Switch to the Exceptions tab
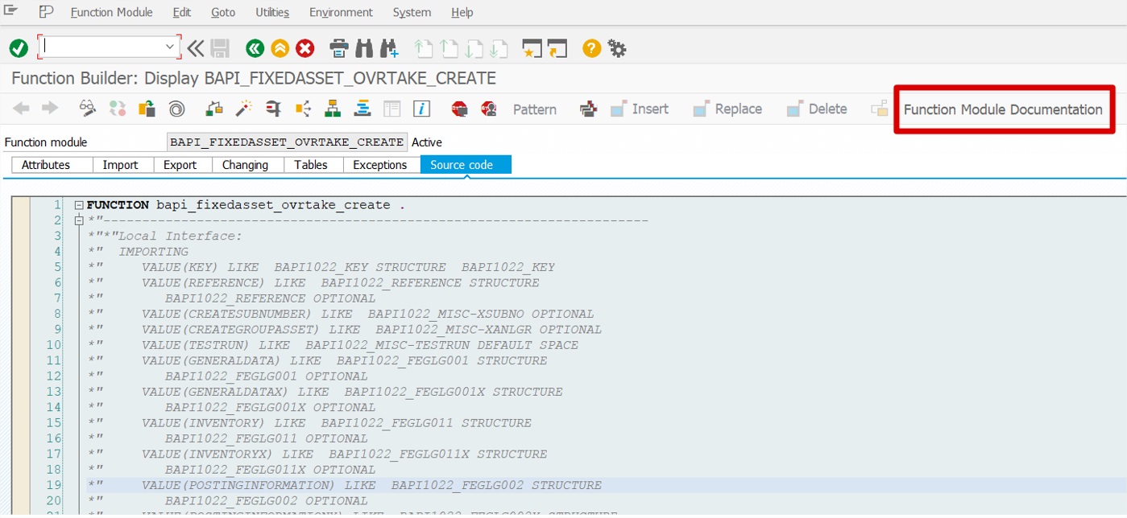The height and width of the screenshot is (518, 1127). [381, 165]
